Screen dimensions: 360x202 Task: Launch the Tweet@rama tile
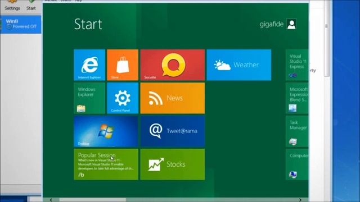point(173,131)
